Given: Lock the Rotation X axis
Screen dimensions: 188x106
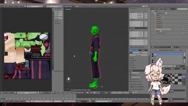Looking at the screenshot, I should point(146,22).
